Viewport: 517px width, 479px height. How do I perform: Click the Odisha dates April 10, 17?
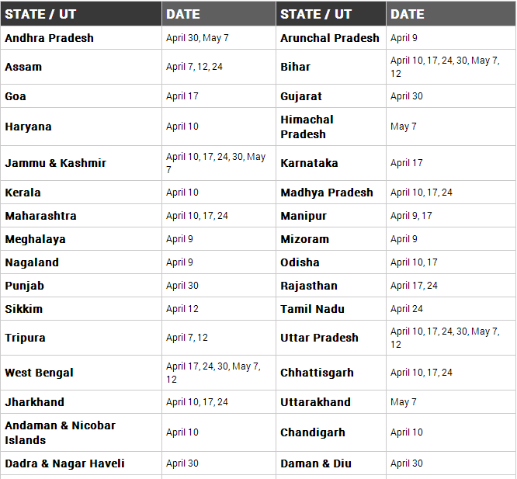click(x=414, y=262)
